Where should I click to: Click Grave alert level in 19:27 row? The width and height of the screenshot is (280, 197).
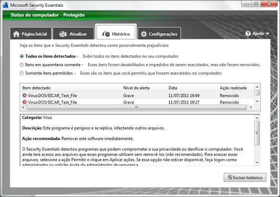pyautogui.click(x=128, y=102)
